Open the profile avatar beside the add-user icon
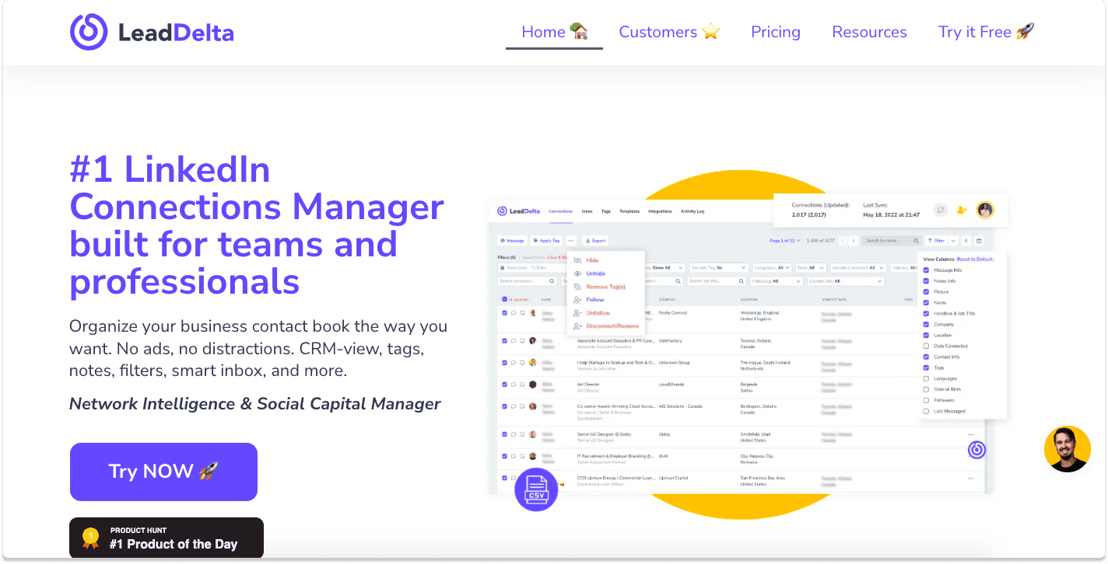The image size is (1108, 564). [x=985, y=210]
